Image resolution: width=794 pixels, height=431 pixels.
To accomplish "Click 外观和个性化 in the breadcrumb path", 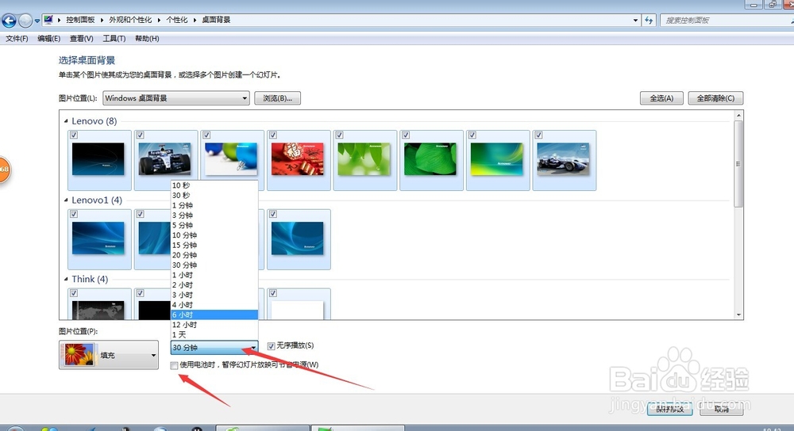I will (130, 20).
